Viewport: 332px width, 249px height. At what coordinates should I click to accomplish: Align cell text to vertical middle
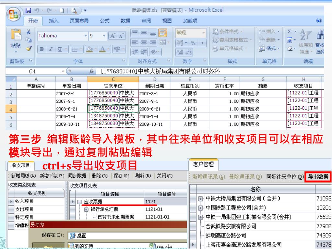pos(144,33)
